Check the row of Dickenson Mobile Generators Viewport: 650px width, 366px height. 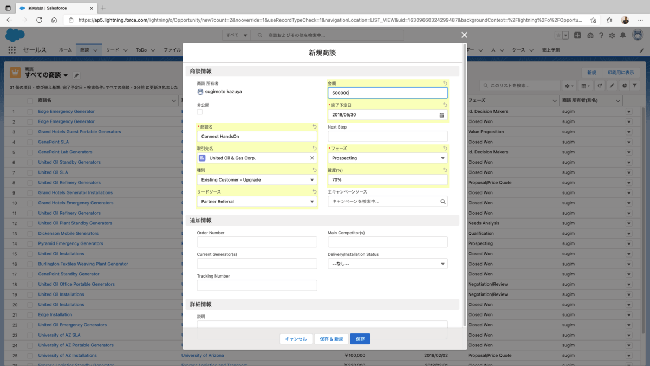(x=30, y=233)
